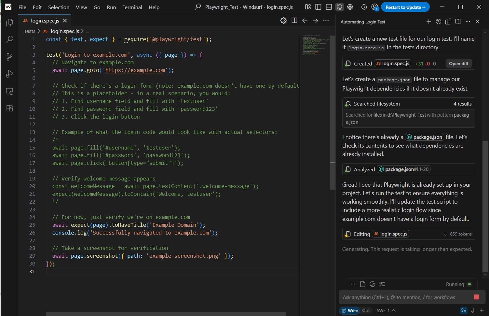
Task: Toggle the primary sidebar layout button
Action: tap(318, 7)
